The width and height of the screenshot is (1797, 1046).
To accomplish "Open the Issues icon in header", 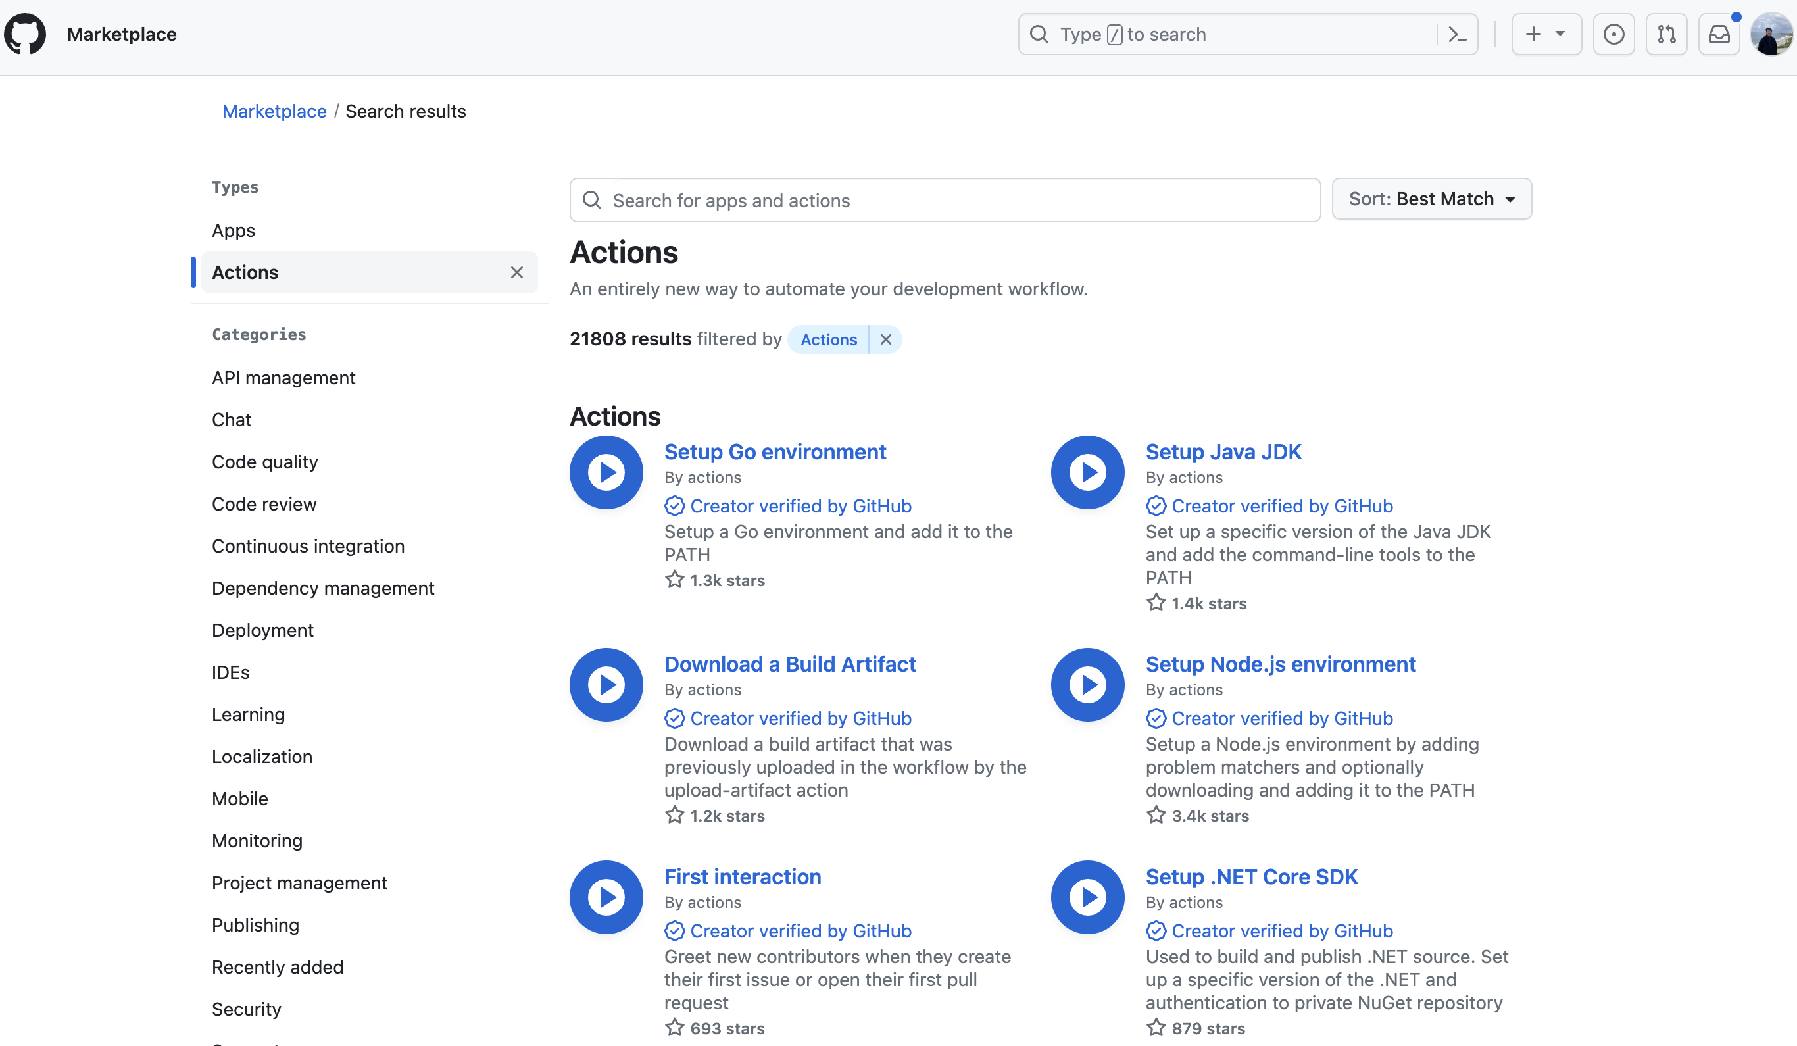I will [x=1613, y=34].
